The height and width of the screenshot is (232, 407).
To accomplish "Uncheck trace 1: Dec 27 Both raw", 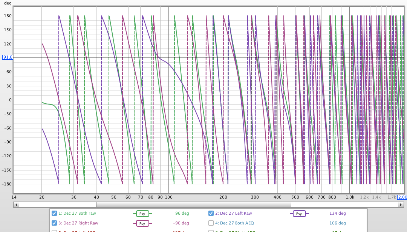I will 54,213.
